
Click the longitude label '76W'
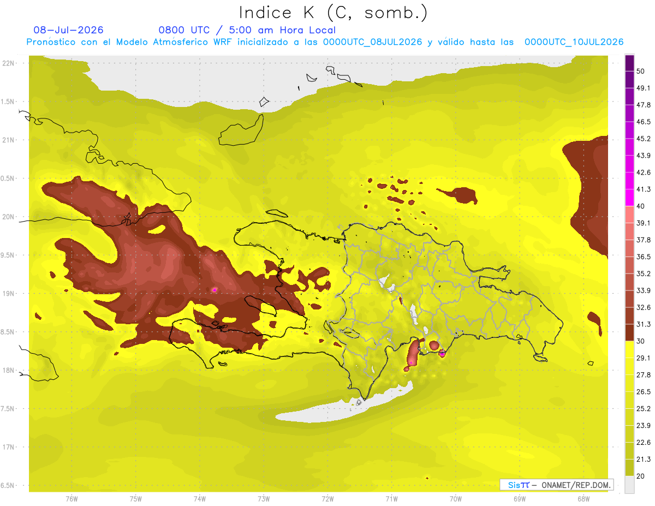(x=72, y=499)
